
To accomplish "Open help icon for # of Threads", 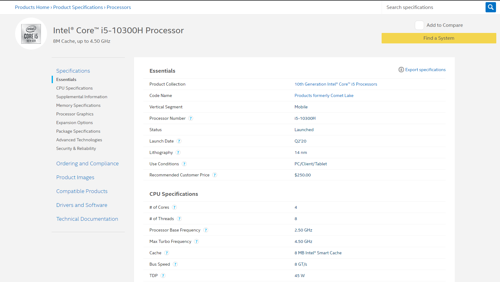I will 179,219.
